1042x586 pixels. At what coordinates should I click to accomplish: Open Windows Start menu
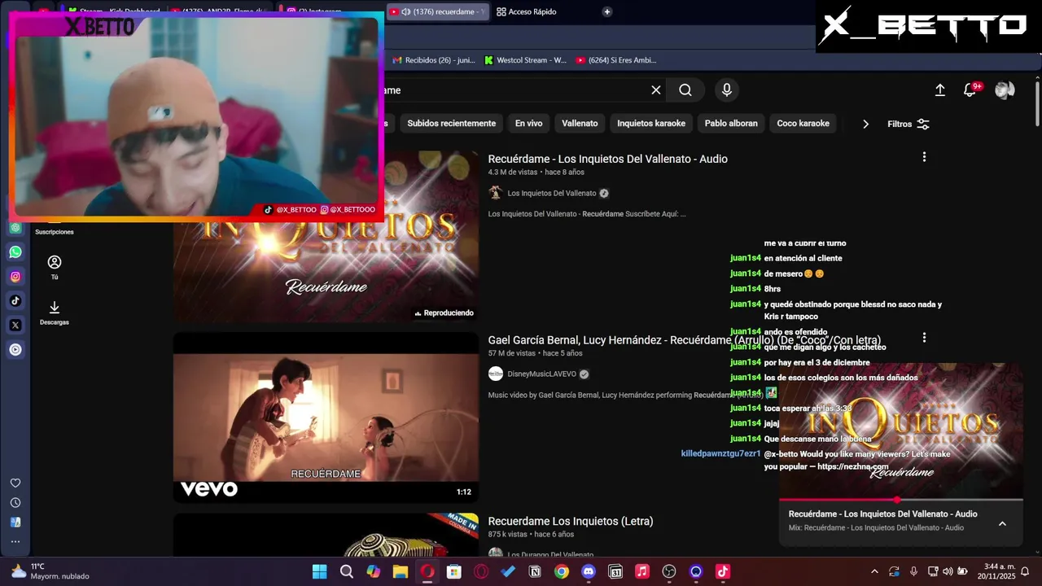coord(320,571)
